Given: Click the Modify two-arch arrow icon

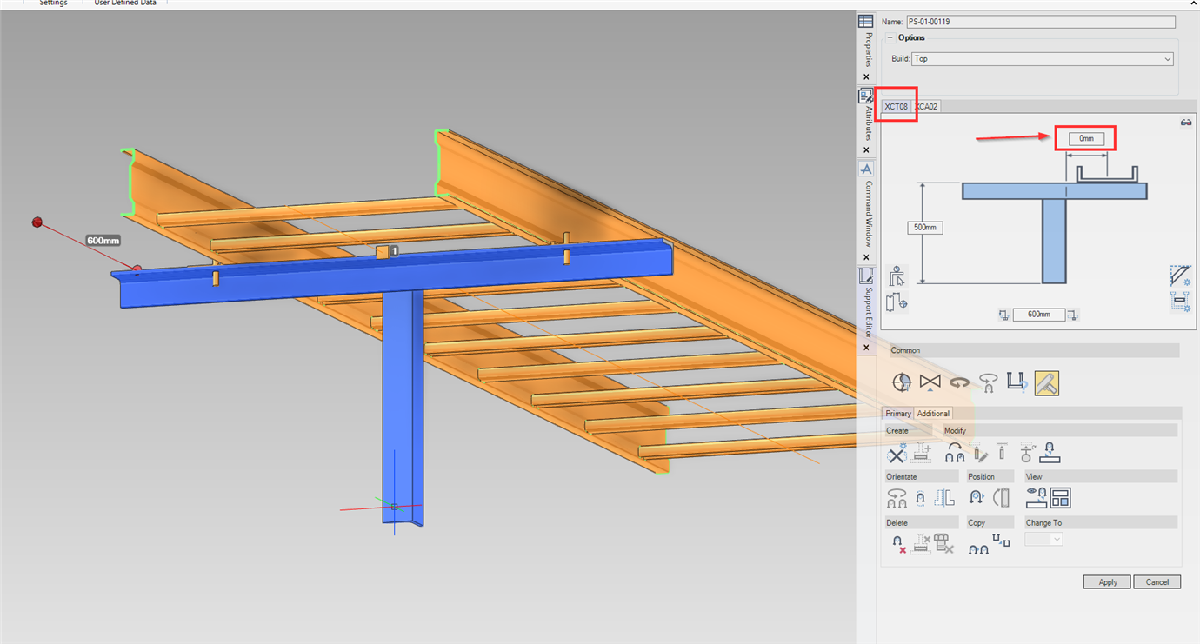Looking at the screenshot, I should [956, 453].
